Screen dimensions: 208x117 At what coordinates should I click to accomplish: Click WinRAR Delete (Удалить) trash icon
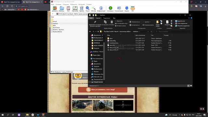(x=82, y=8)
